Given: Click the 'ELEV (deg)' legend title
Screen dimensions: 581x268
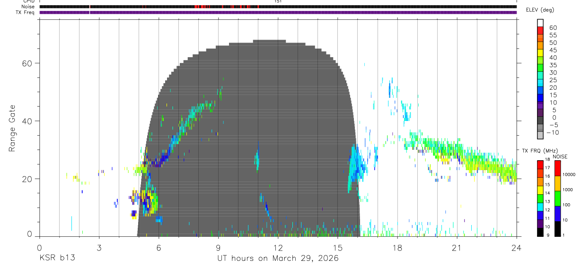Looking at the screenshot, I should [539, 10].
